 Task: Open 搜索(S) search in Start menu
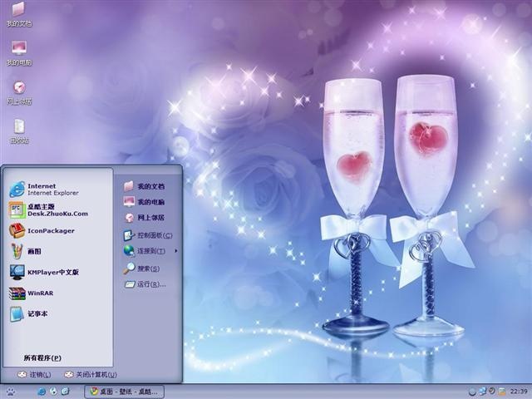[x=141, y=268]
